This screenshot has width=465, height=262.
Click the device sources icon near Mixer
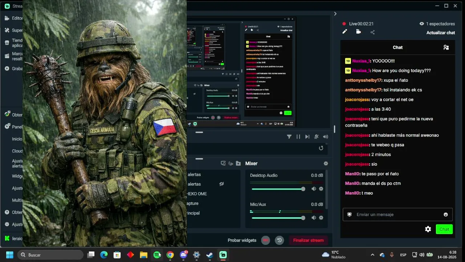[x=223, y=163]
